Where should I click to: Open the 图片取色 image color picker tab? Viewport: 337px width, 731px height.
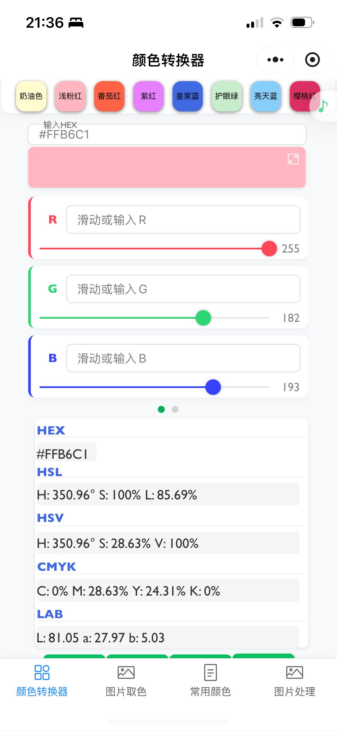pos(126,680)
